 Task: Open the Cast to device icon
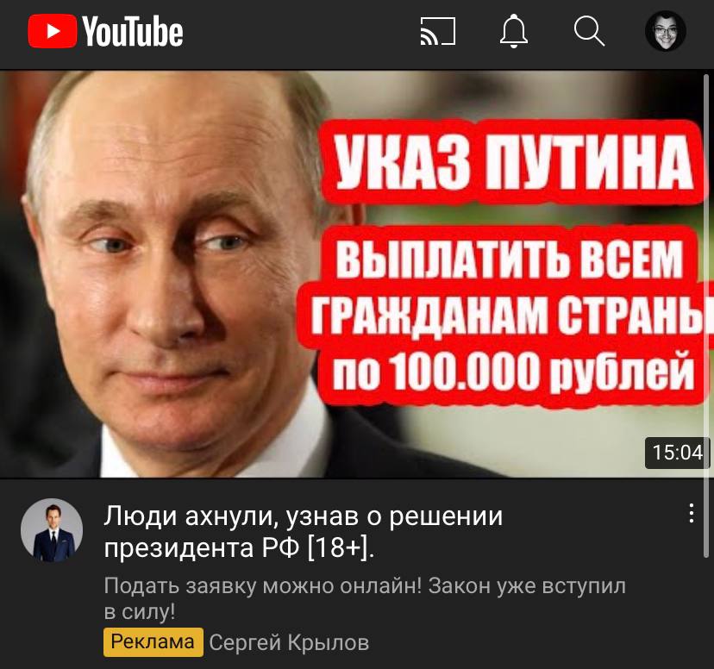437,31
